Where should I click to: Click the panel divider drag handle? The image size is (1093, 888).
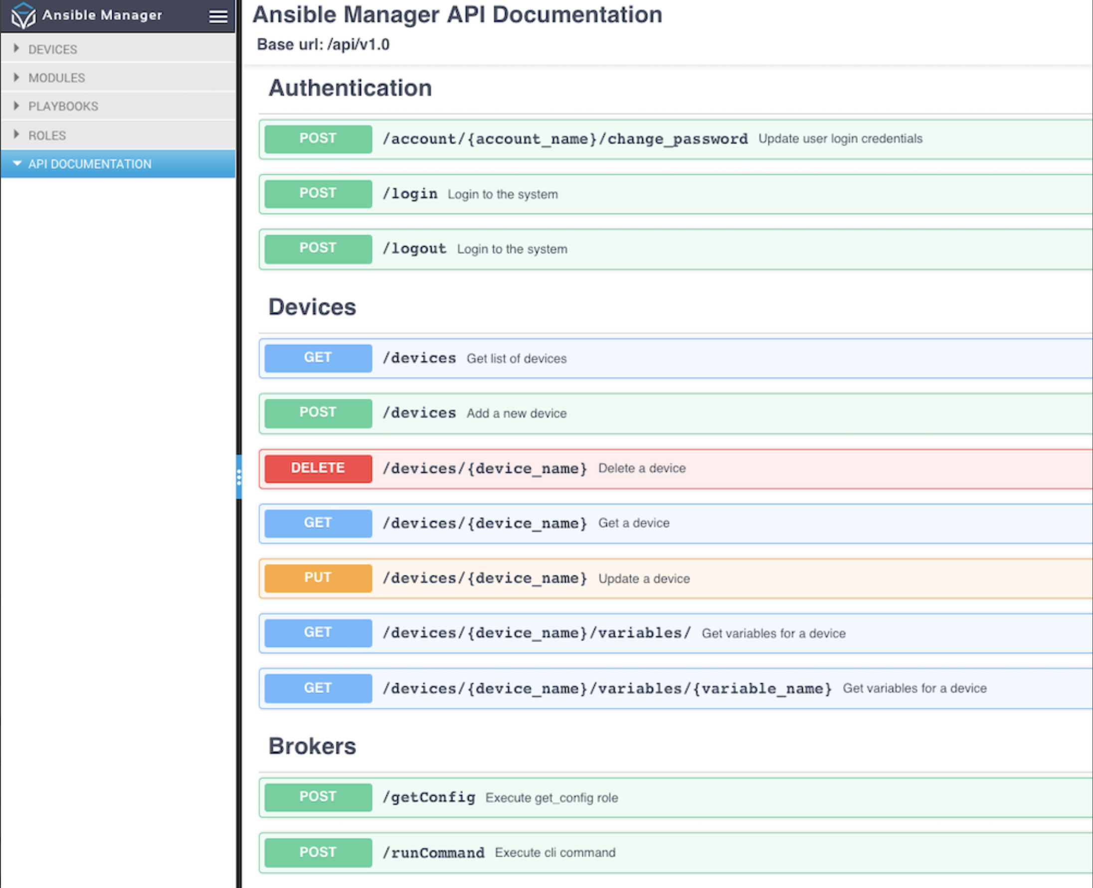click(239, 476)
